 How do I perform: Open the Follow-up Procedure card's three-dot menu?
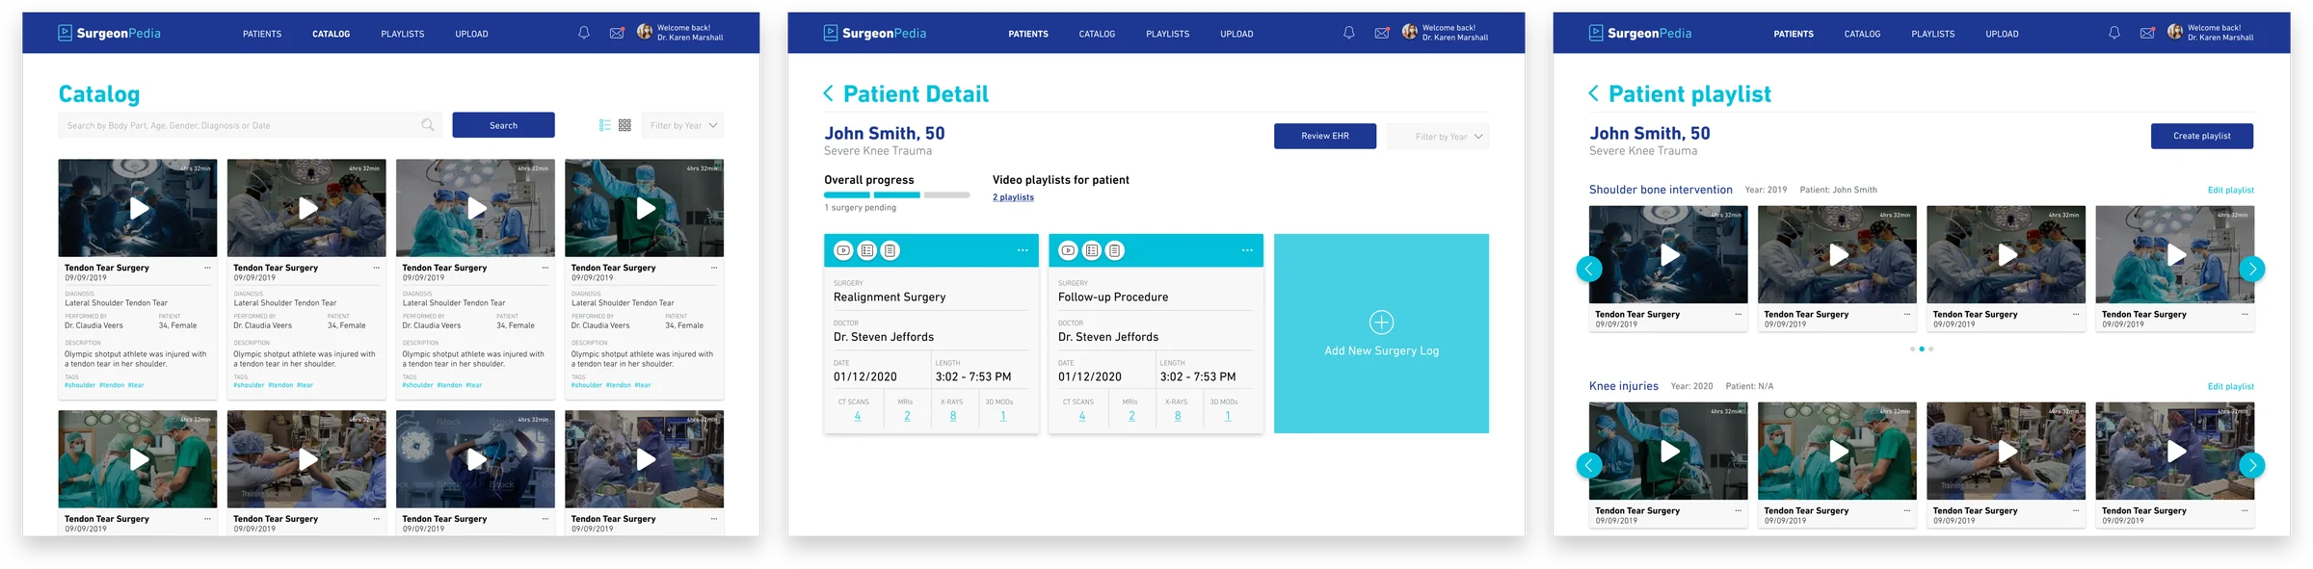click(x=1247, y=250)
